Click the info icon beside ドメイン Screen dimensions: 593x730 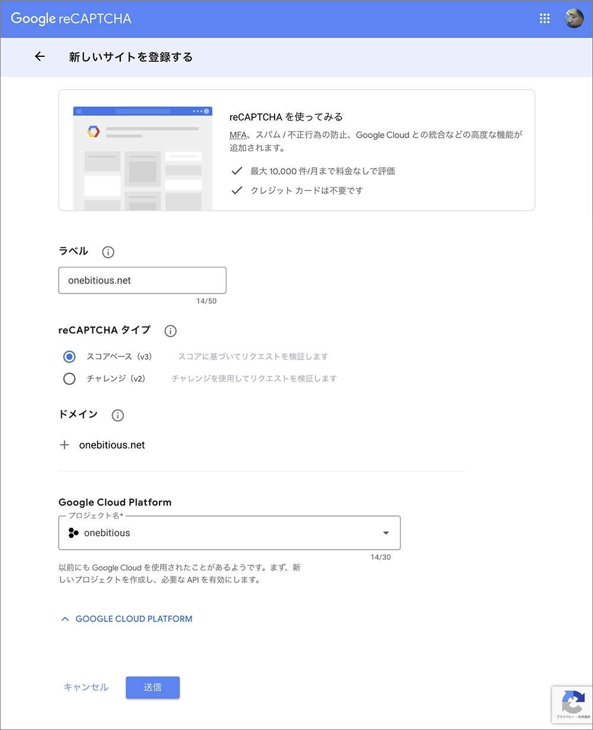coord(118,415)
